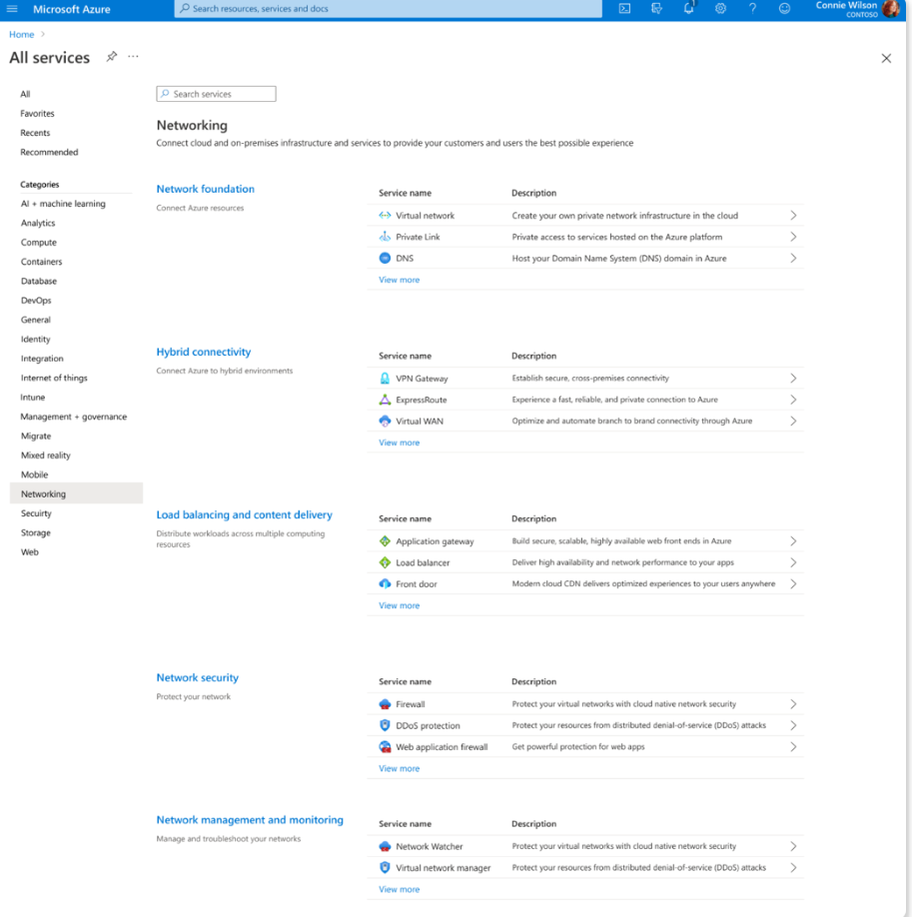Screen dimensions: 912x917
Task: Expand the Virtual network row chevron
Action: (x=793, y=215)
